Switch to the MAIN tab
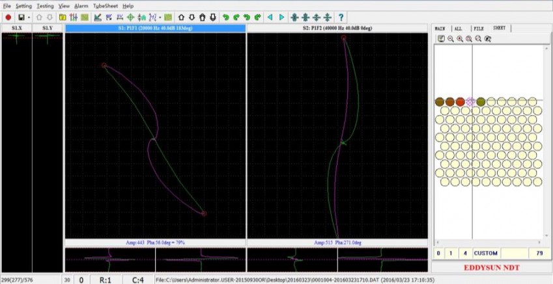Screen dimensions: 553x284 (x=440, y=29)
